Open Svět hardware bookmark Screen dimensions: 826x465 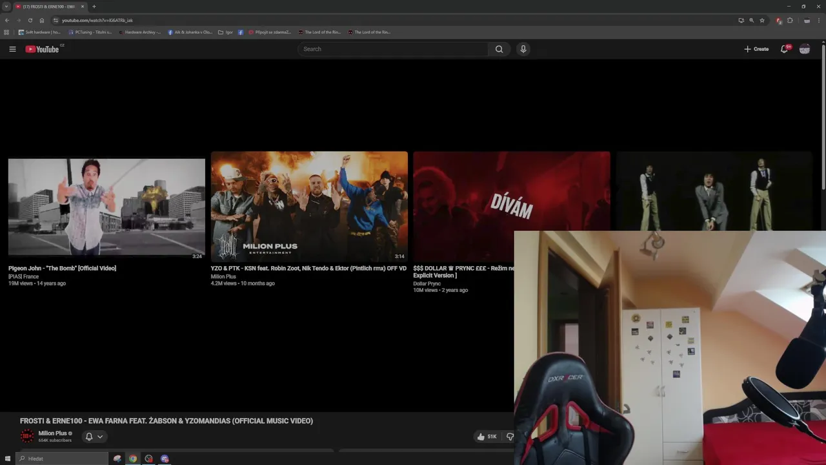[40, 32]
